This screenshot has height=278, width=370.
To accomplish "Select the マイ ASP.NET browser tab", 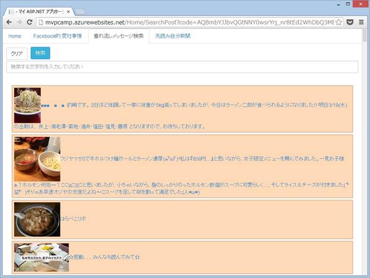I will click(39, 12).
